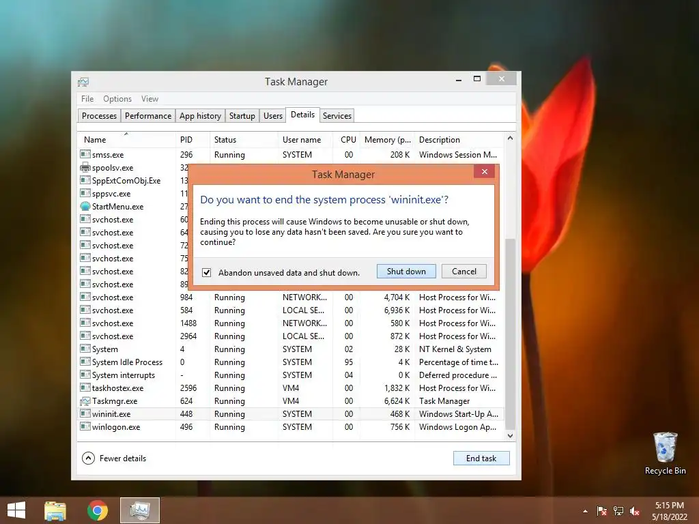The image size is (699, 524).
Task: Click the winlogon.exe process icon
Action: (85, 426)
